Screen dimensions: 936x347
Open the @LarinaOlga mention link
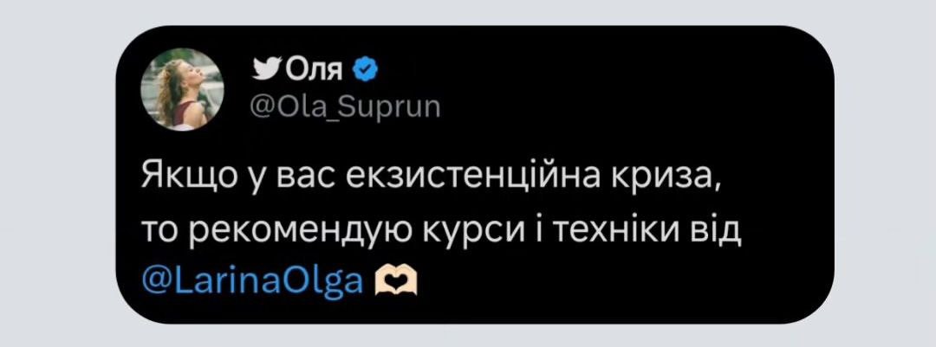[251, 280]
